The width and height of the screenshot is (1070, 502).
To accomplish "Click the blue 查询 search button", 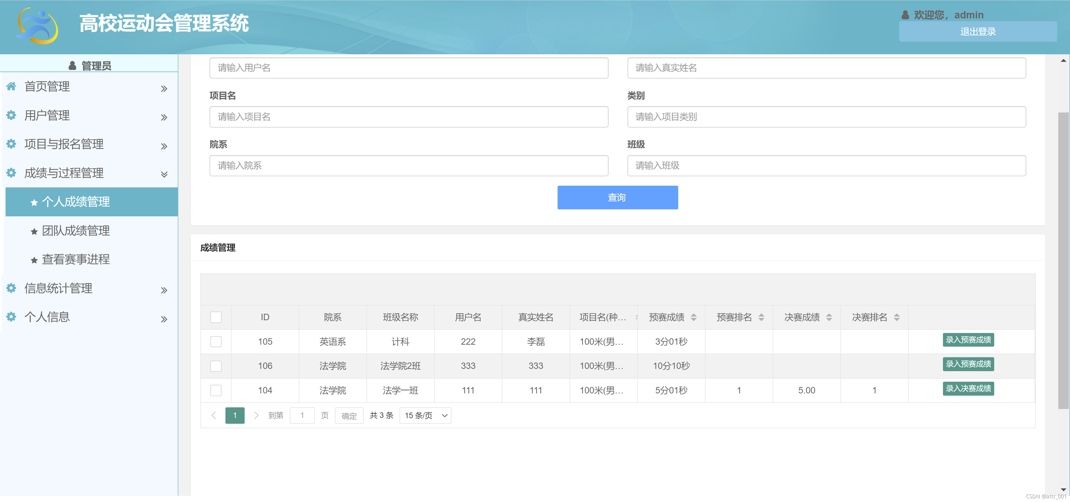I will click(617, 197).
